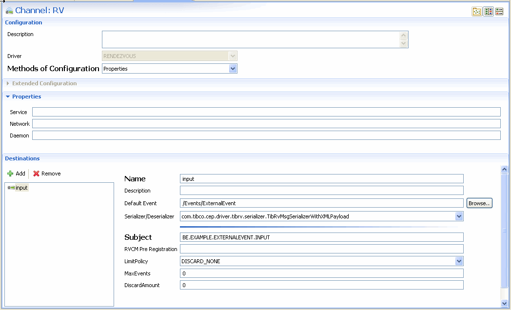Click the Daemon input field
The image size is (511, 310).
[266, 136]
